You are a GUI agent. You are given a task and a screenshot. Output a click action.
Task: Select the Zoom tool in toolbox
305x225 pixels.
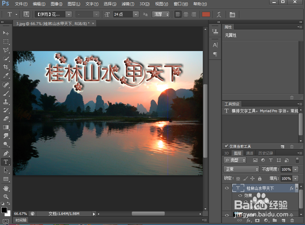coord(6,196)
